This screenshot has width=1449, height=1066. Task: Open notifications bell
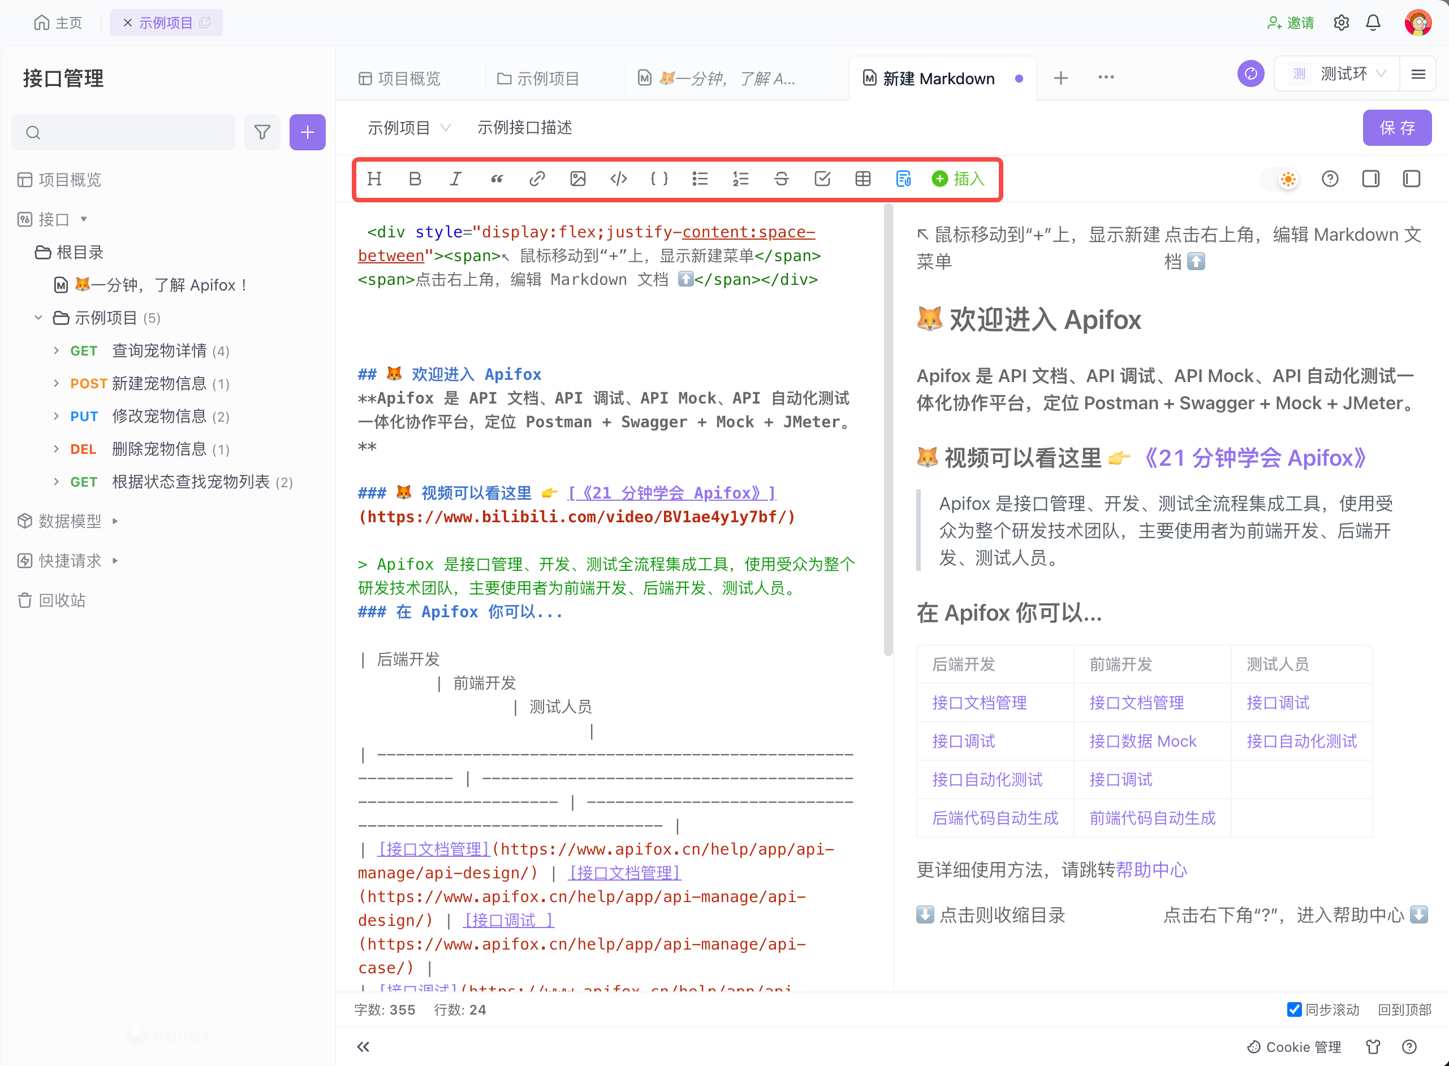[1373, 23]
